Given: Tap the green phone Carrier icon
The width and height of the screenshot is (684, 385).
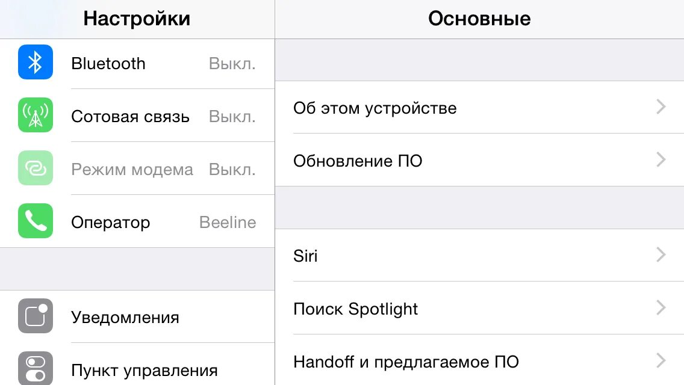Looking at the screenshot, I should tap(36, 221).
